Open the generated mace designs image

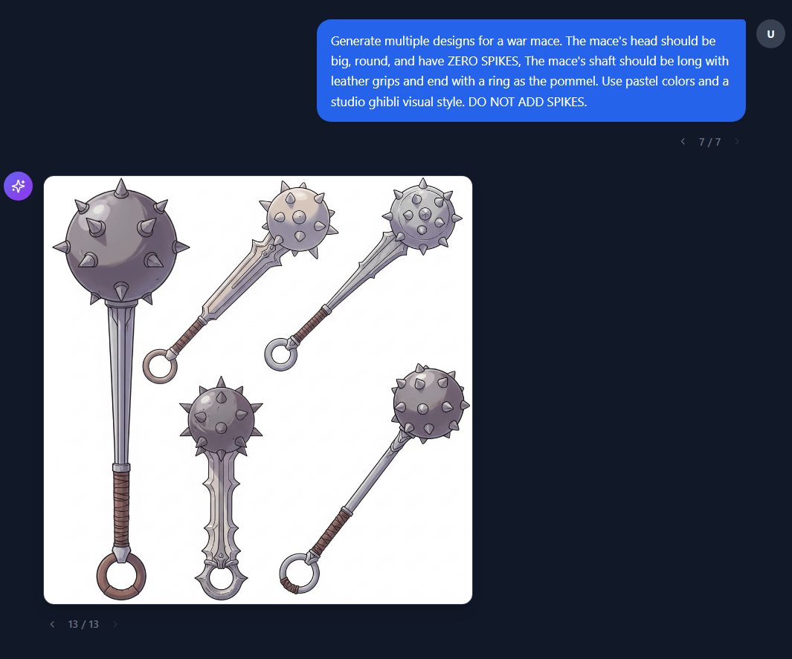click(258, 390)
